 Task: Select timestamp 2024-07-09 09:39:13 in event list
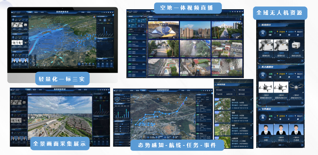coord(240,146)
